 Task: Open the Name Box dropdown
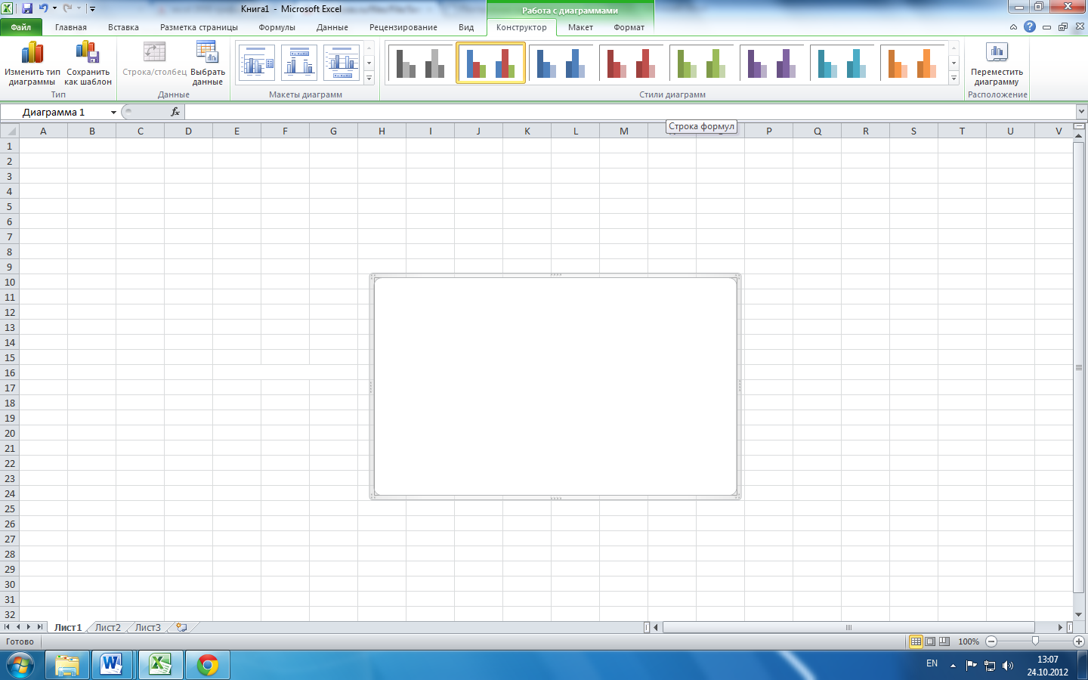[113, 113]
